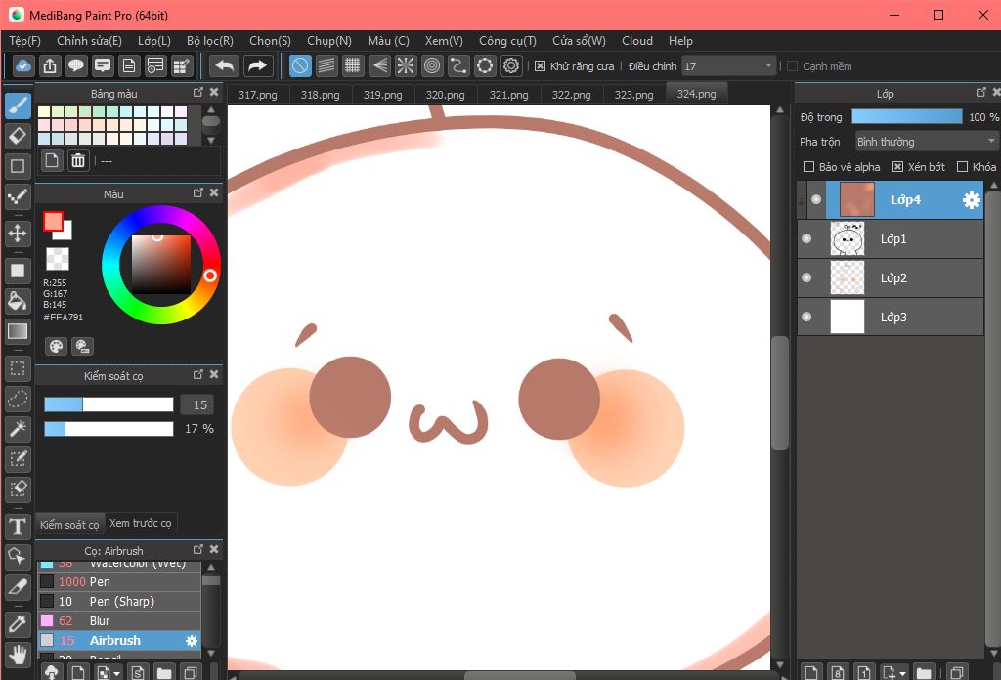Select the Blur brush
This screenshot has width=1001, height=680.
click(119, 620)
